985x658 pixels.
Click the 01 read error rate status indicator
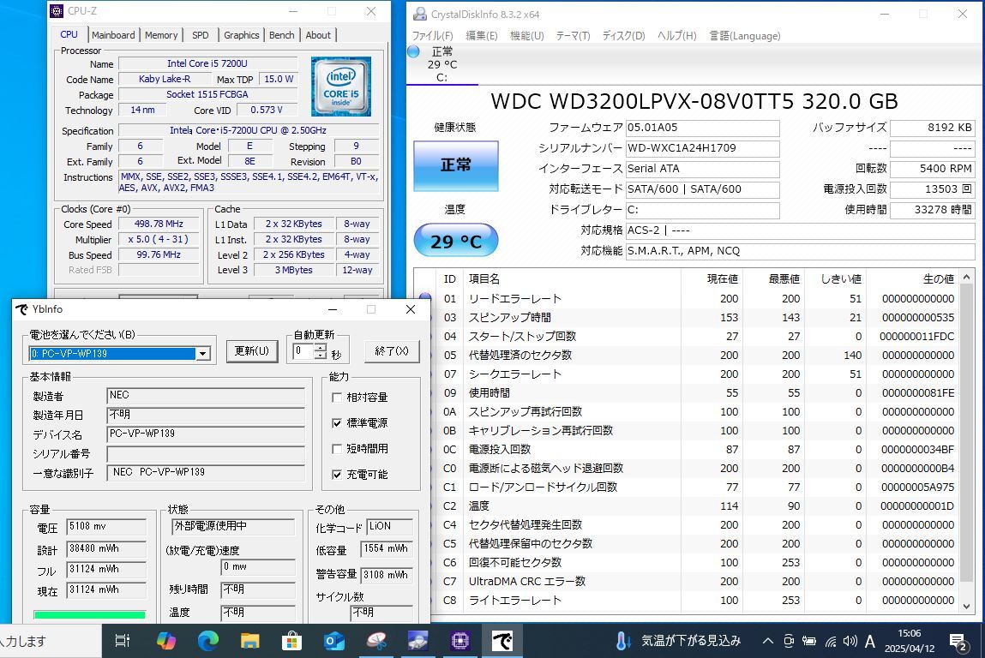pyautogui.click(x=425, y=297)
